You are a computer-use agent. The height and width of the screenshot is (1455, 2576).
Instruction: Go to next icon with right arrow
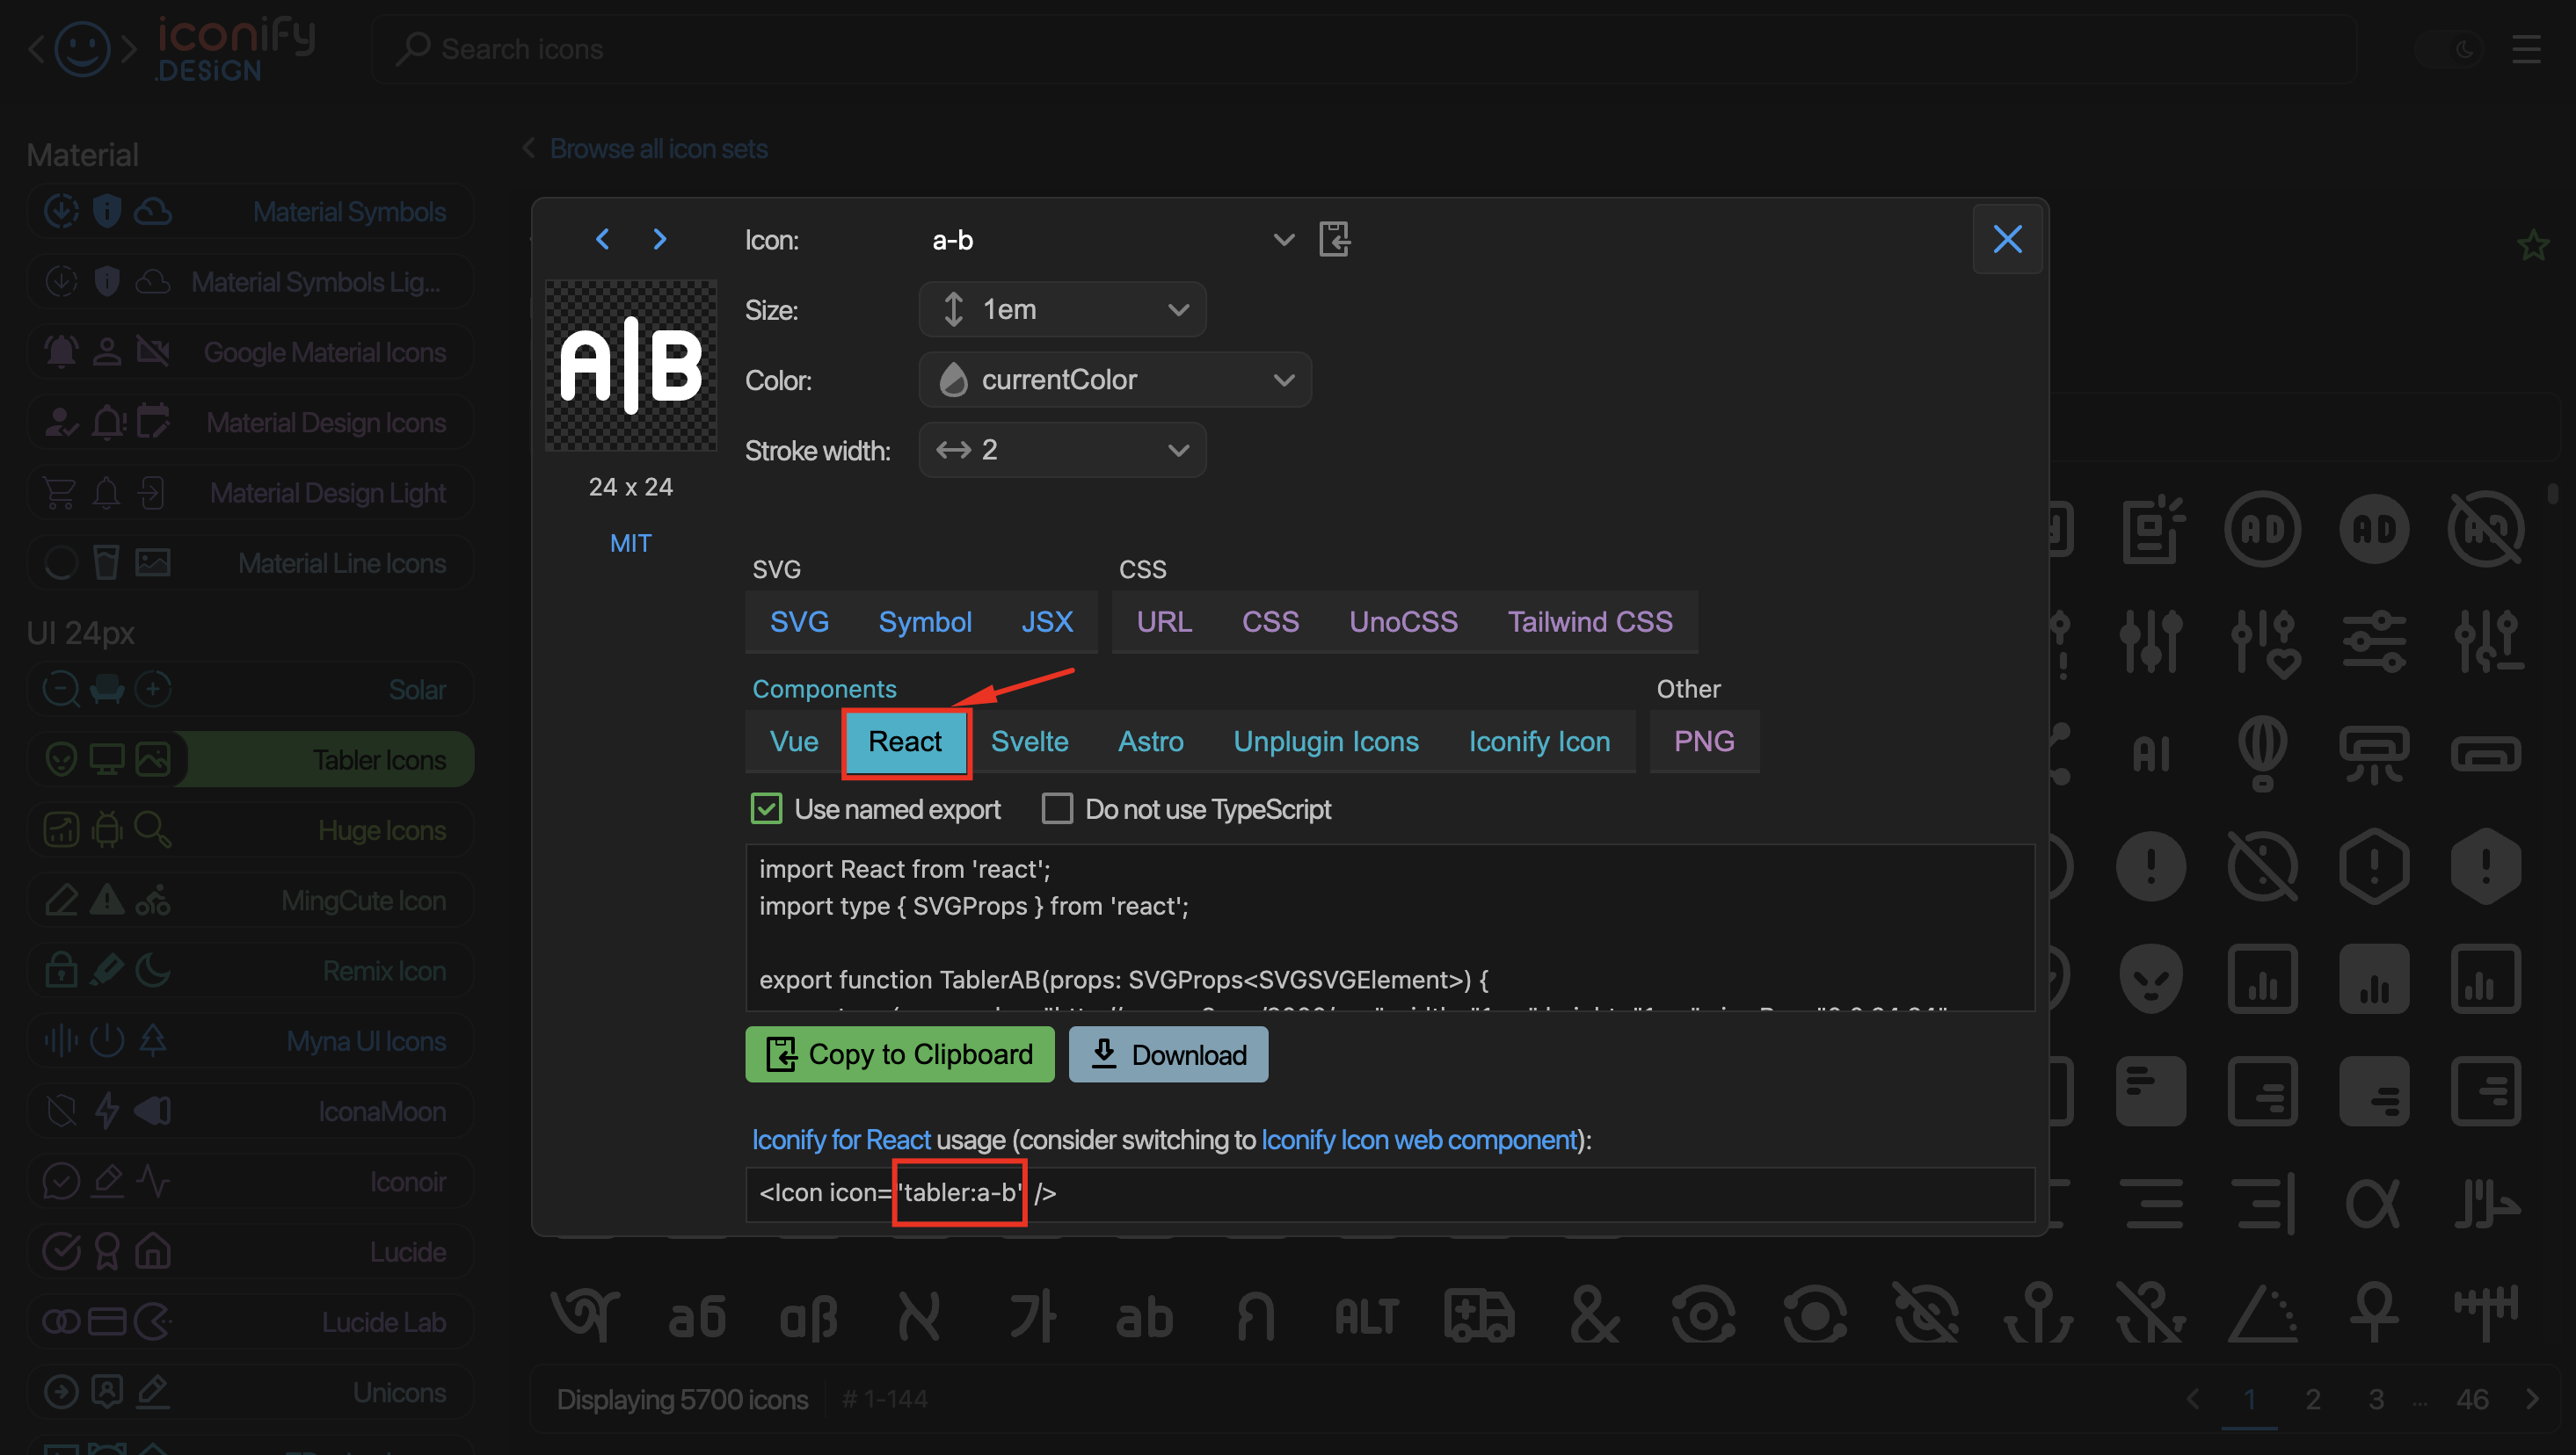tap(659, 240)
